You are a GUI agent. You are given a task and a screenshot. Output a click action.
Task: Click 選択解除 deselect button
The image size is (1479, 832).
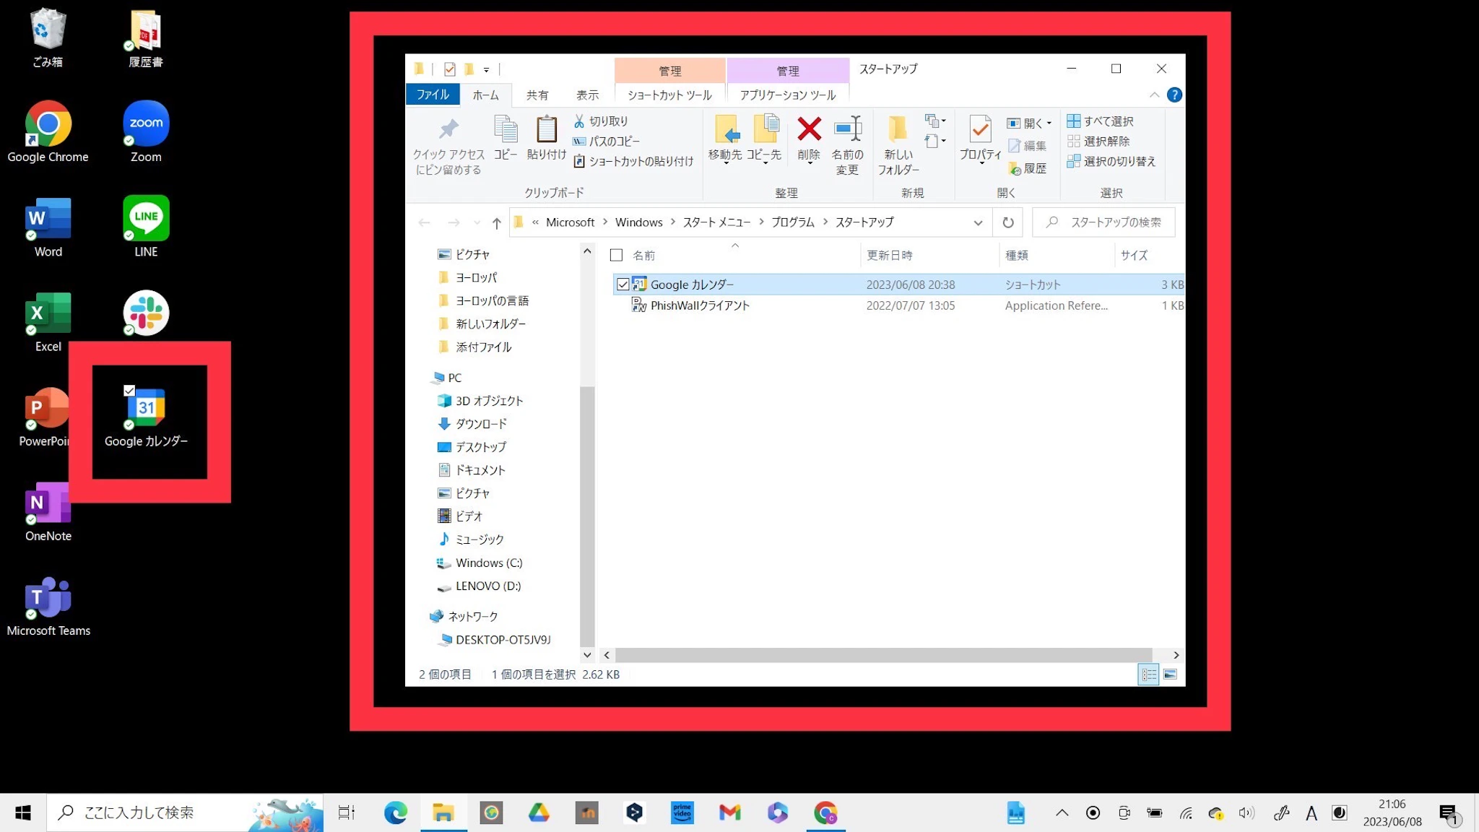coord(1098,142)
